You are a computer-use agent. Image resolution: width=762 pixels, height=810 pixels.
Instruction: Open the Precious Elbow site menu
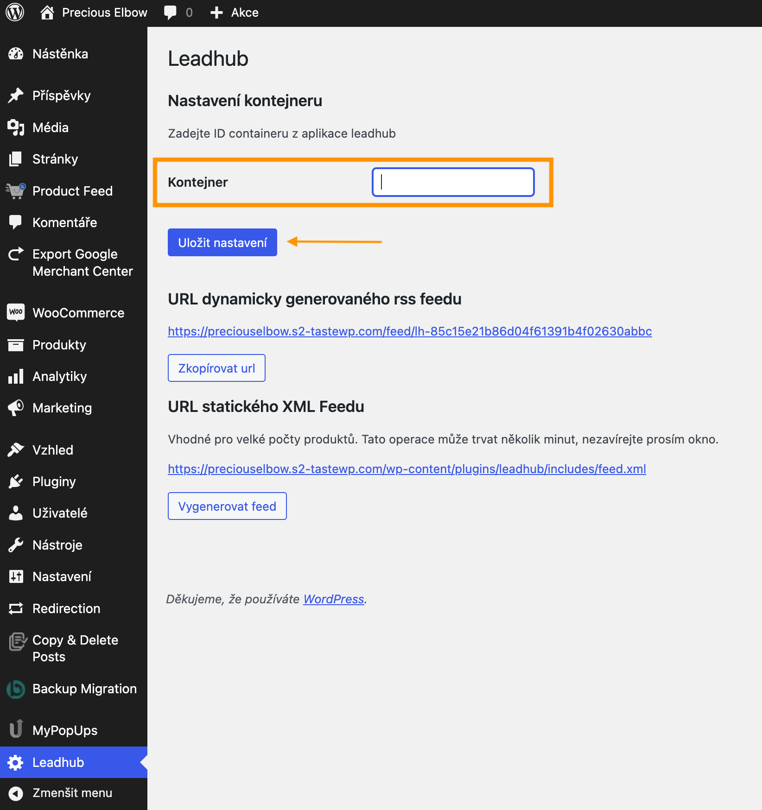click(x=94, y=13)
